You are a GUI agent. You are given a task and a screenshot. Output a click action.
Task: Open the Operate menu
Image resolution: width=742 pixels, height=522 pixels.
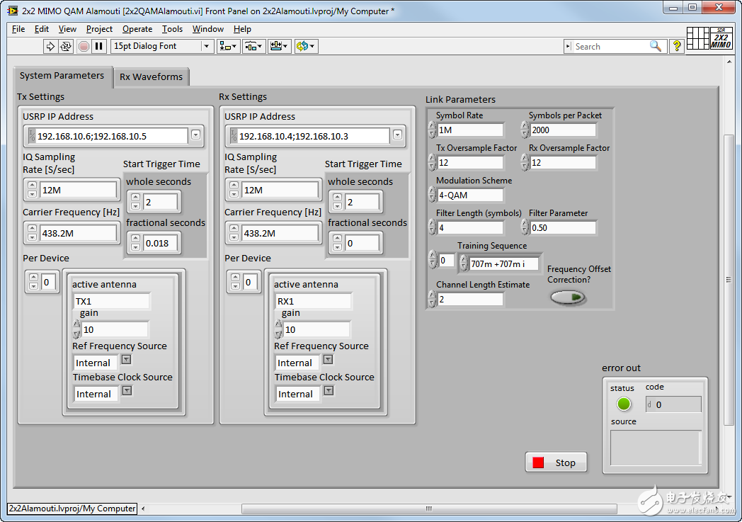click(x=137, y=29)
